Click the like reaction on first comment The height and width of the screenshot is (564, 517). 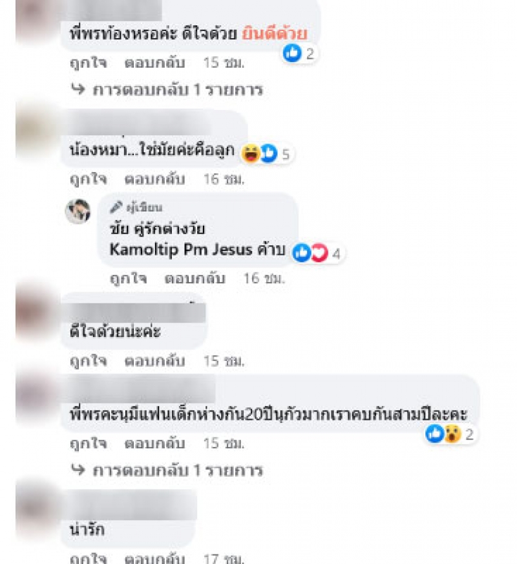point(292,53)
